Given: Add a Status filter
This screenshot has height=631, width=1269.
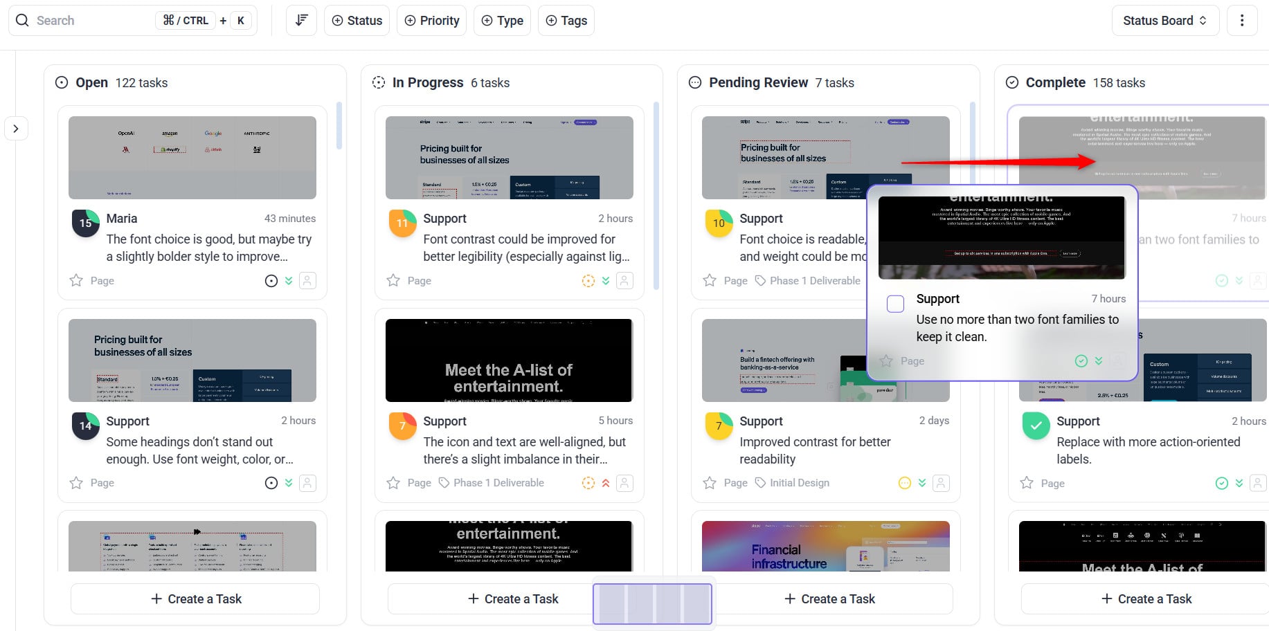Looking at the screenshot, I should [x=357, y=21].
